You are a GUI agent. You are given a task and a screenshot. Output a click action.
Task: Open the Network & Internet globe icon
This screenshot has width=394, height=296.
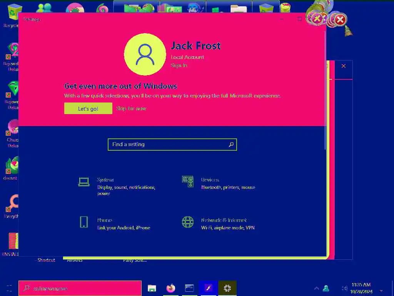coord(188,222)
